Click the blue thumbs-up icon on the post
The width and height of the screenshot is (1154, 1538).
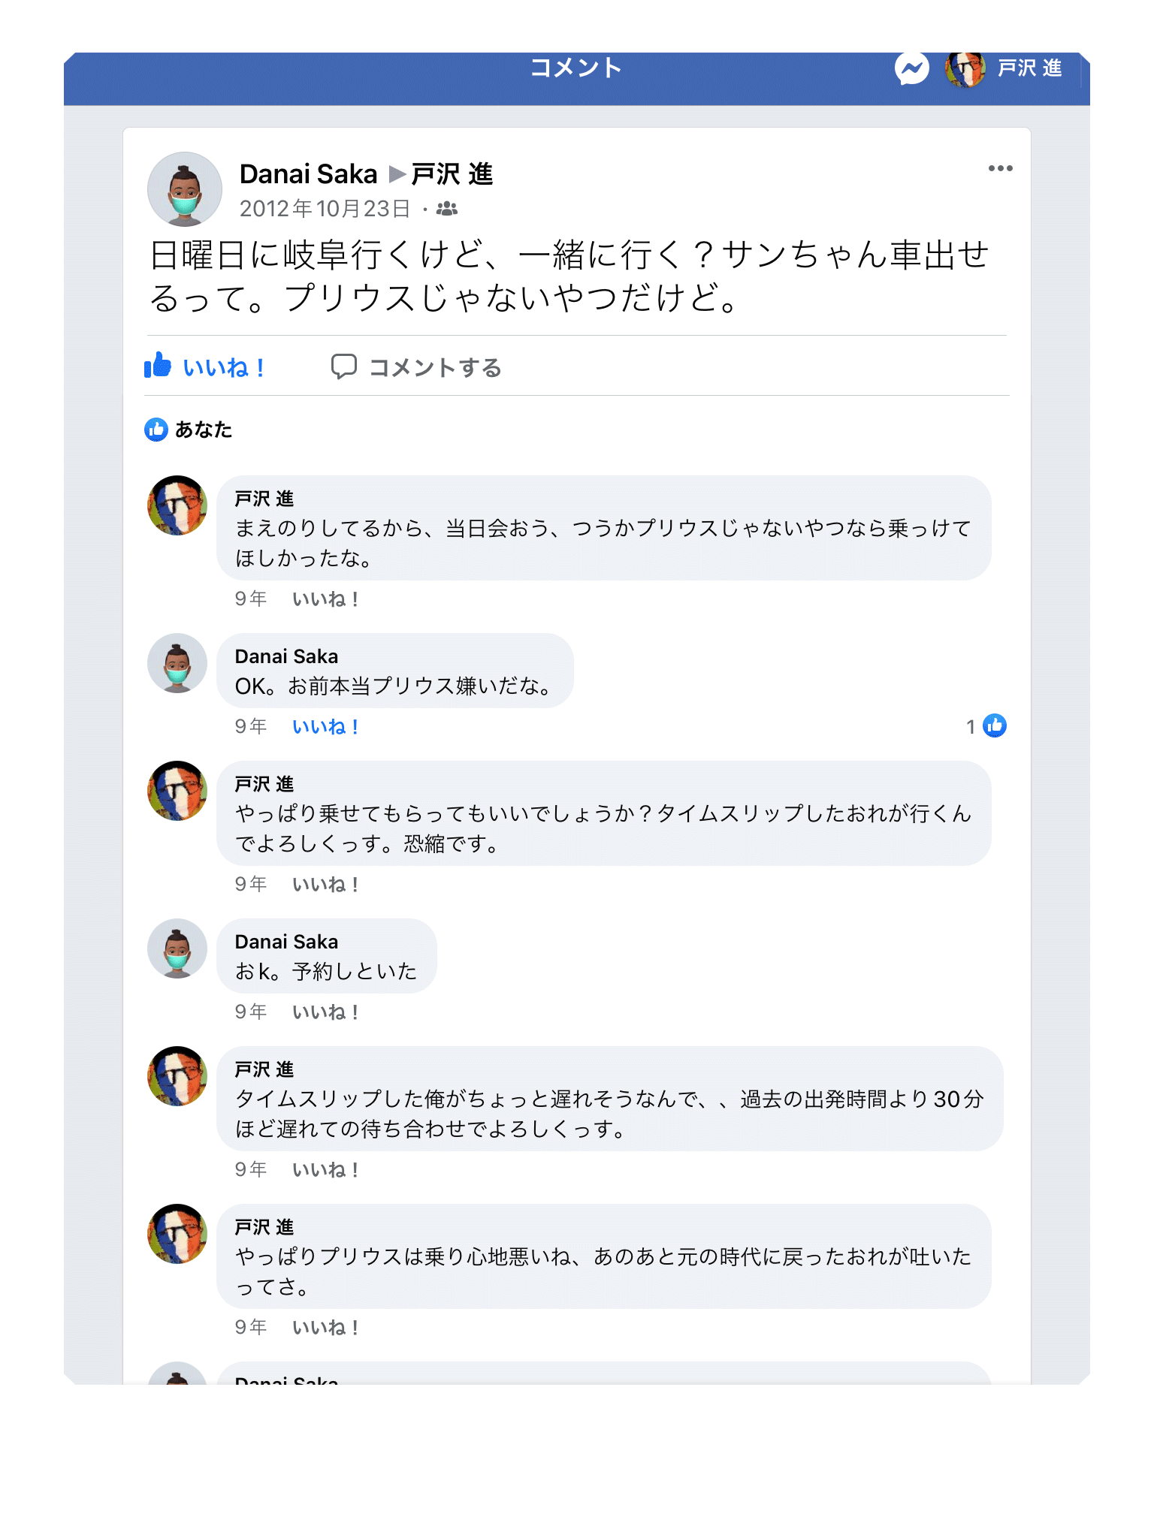pyautogui.click(x=158, y=366)
